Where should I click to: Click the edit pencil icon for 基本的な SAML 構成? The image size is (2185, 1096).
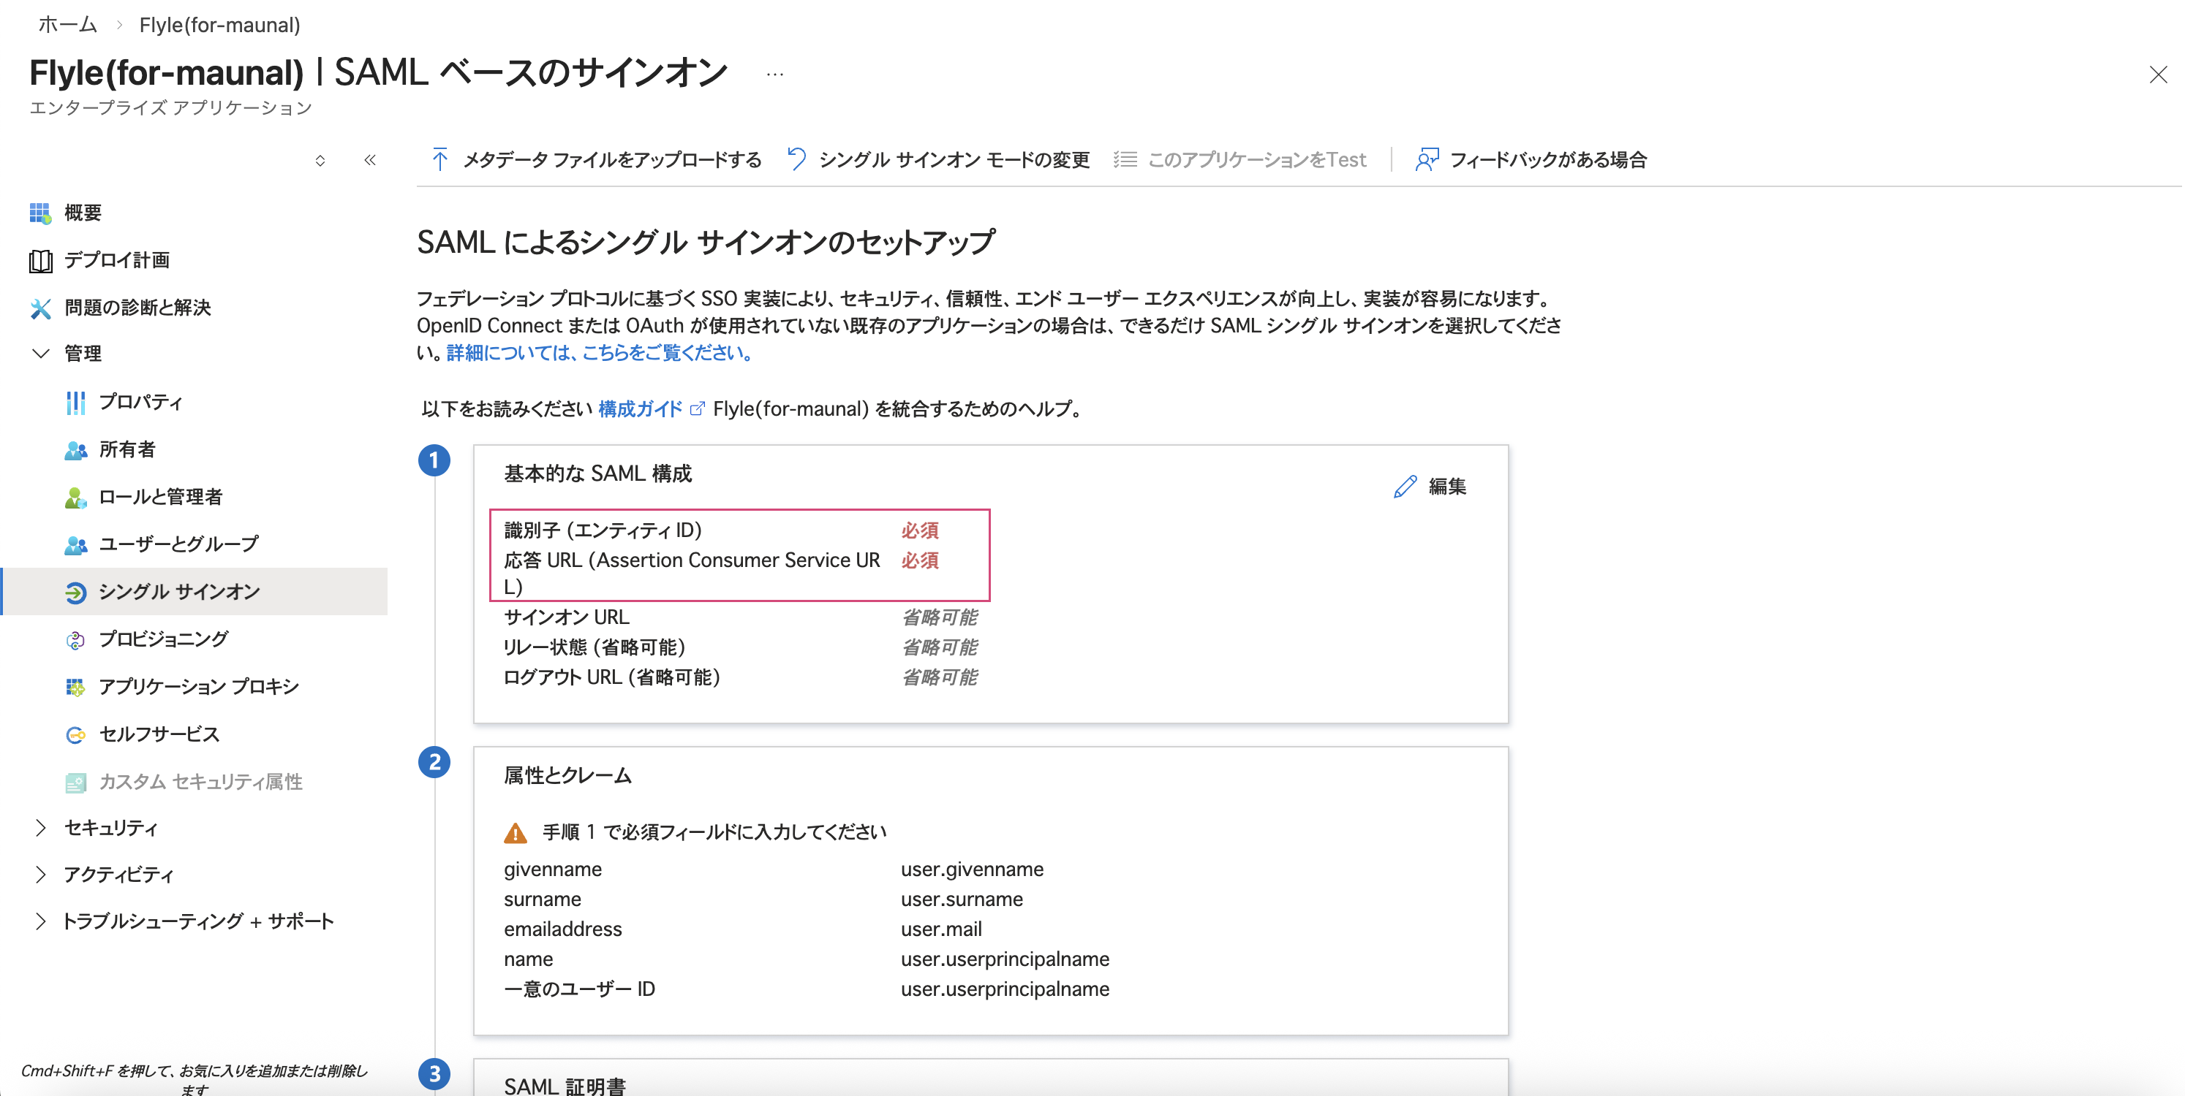(1405, 486)
